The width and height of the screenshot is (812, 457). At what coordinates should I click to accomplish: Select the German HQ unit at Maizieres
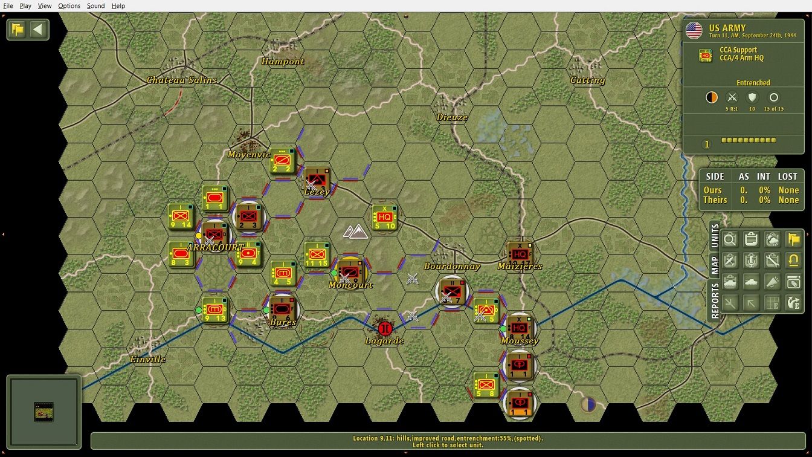[520, 254]
